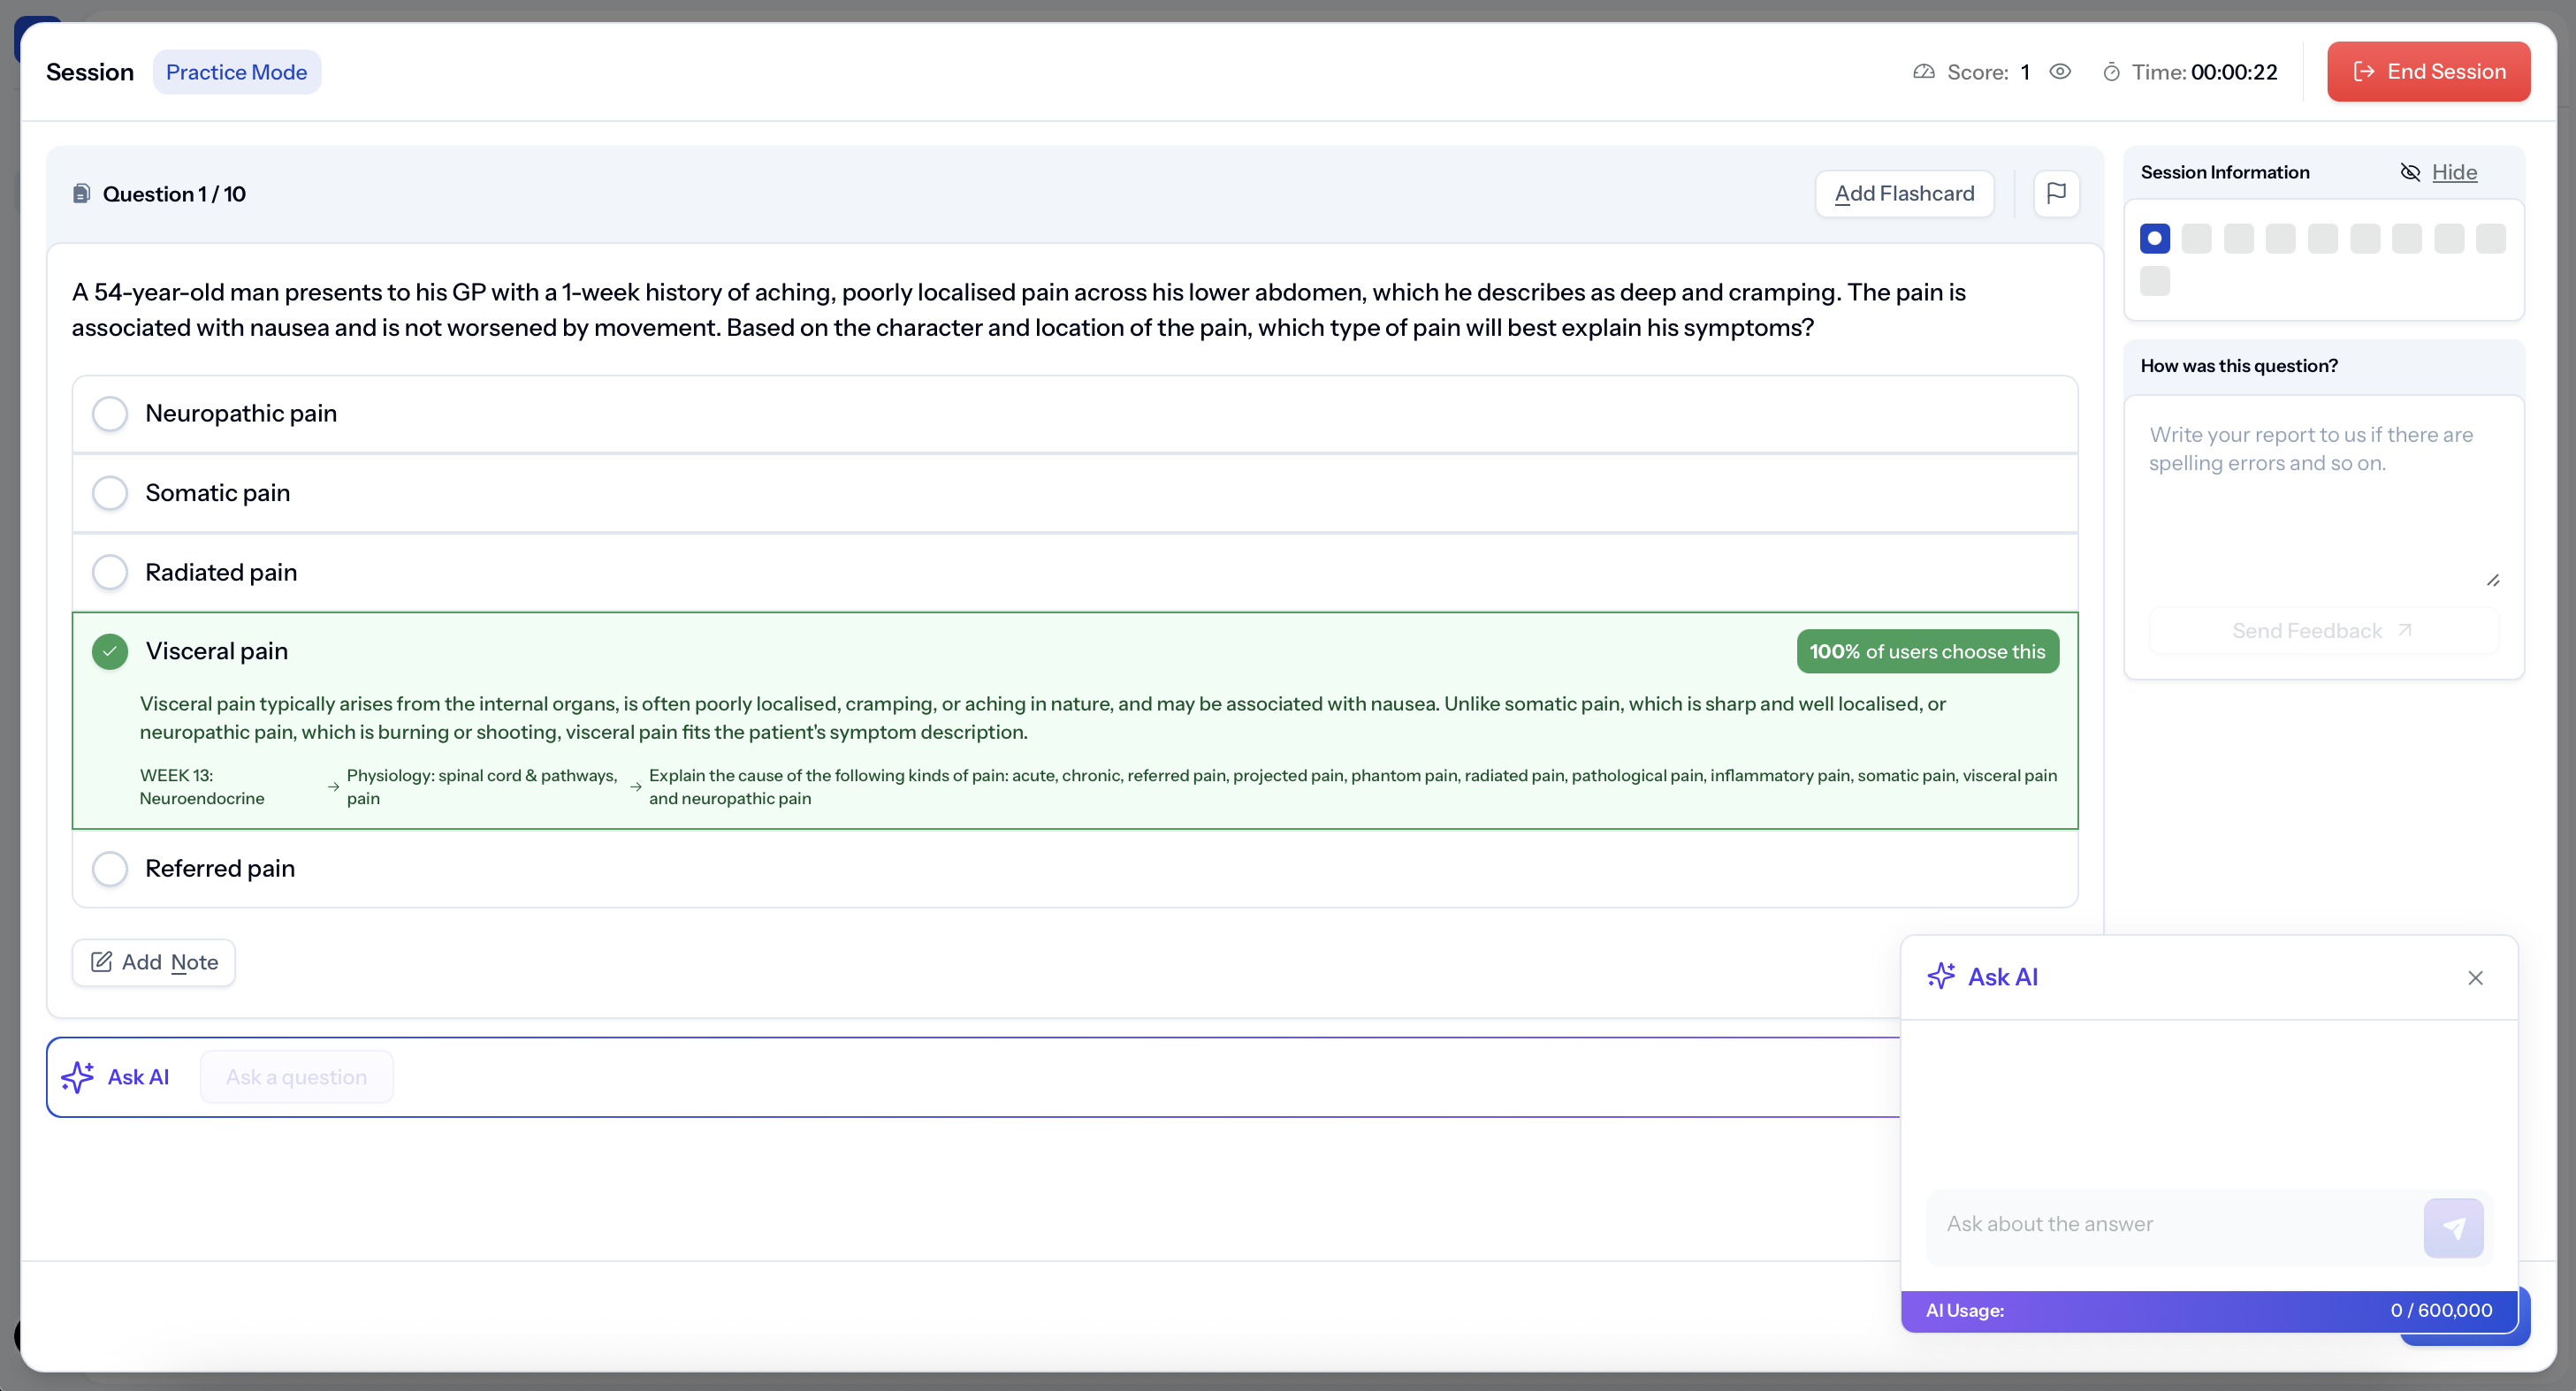The width and height of the screenshot is (2576, 1391).
Task: Focus the question feedback report textarea
Action: point(2322,500)
